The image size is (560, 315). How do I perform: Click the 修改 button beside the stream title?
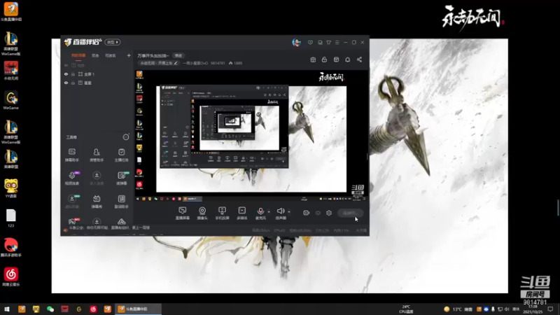click(178, 56)
